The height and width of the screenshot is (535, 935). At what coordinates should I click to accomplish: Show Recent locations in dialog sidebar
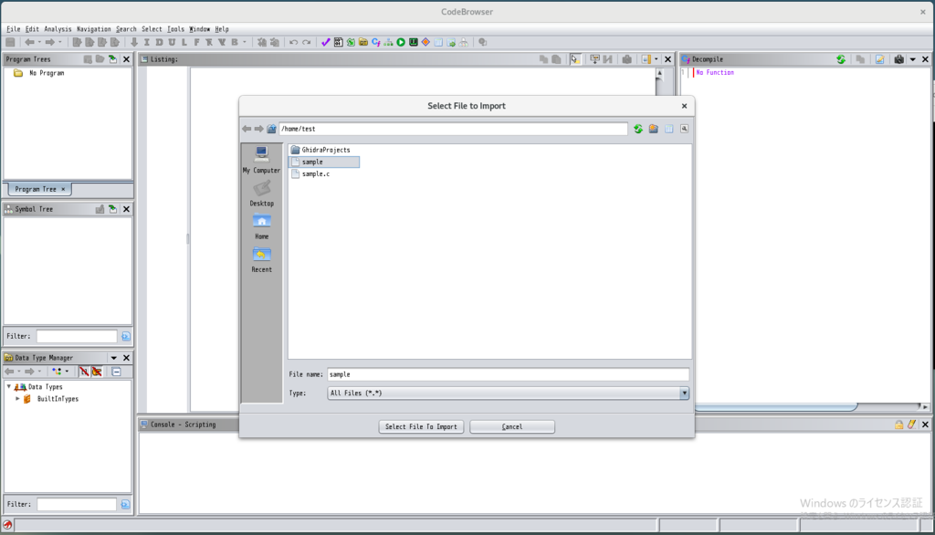tap(261, 260)
